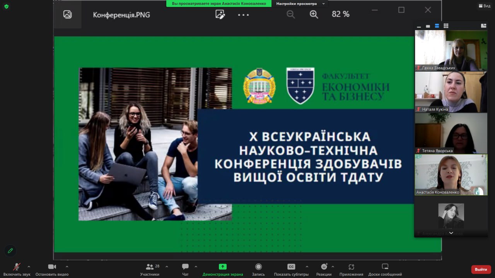Switch video panel to single-strip view
Viewport: 495px width, 278px height.
428,26
